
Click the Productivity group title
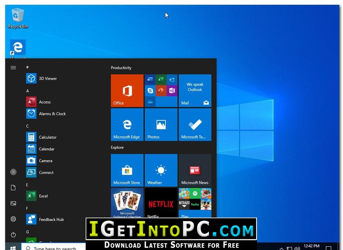121,68
